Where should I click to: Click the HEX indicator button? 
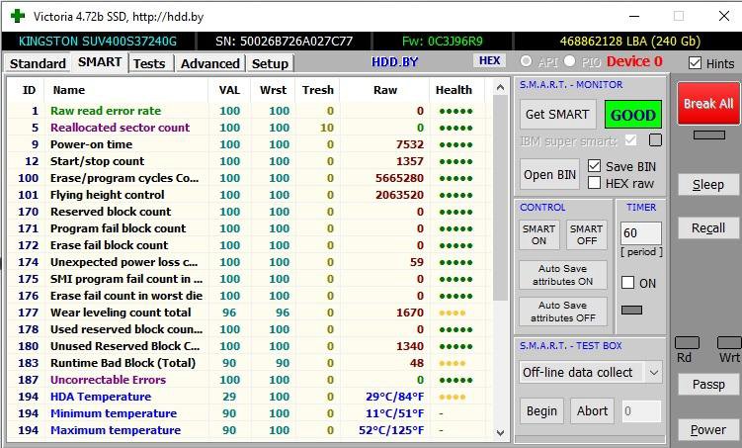point(488,60)
